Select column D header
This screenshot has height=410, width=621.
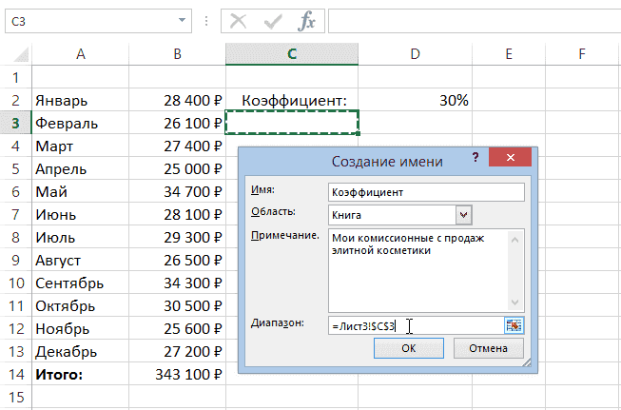pyautogui.click(x=415, y=54)
